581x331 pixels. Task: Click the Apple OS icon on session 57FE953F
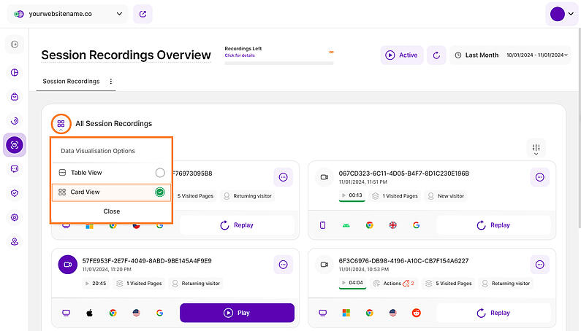pyautogui.click(x=90, y=313)
